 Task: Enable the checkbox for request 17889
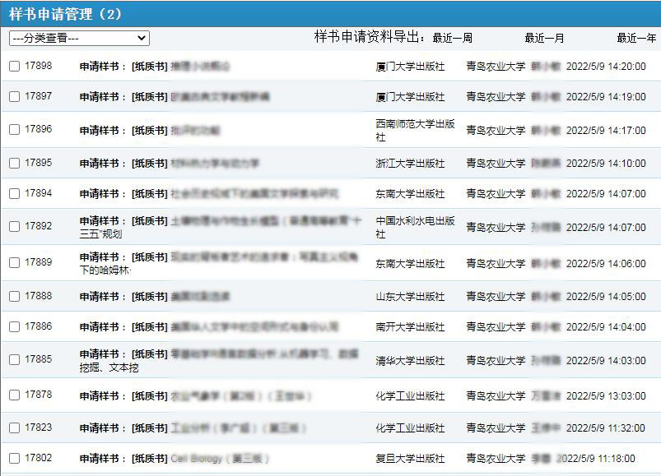click(x=14, y=263)
